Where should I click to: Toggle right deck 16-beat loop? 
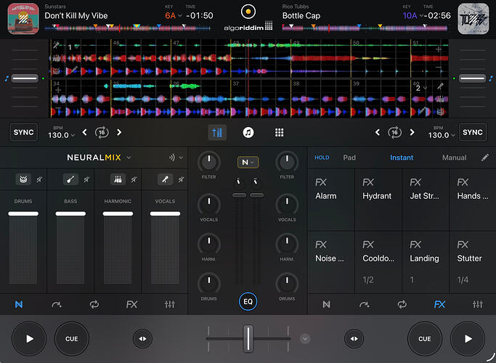click(395, 132)
